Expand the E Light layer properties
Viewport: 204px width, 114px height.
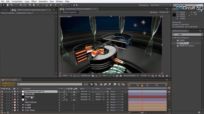click(12, 105)
